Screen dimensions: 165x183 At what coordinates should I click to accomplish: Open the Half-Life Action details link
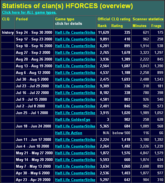pyautogui.click(x=69, y=133)
